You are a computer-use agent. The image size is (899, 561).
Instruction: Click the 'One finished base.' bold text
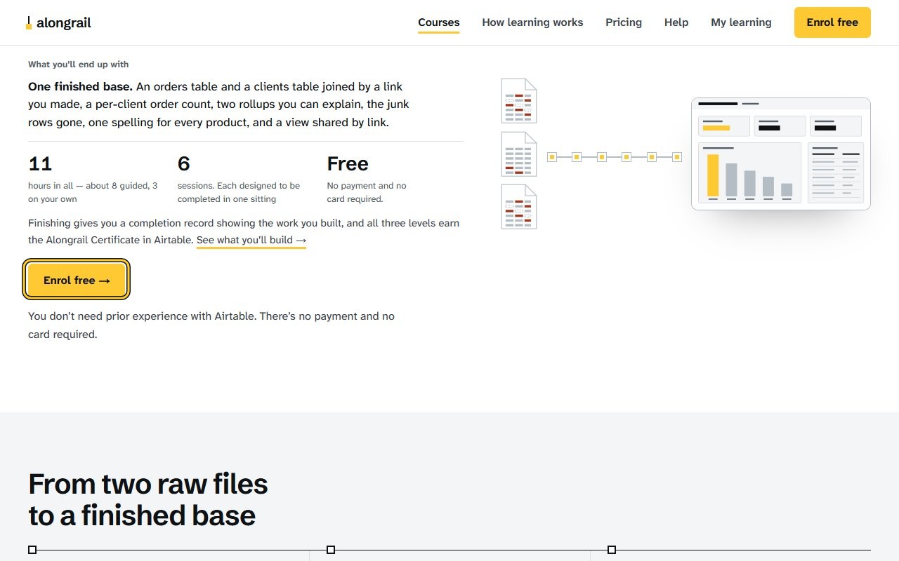point(80,86)
